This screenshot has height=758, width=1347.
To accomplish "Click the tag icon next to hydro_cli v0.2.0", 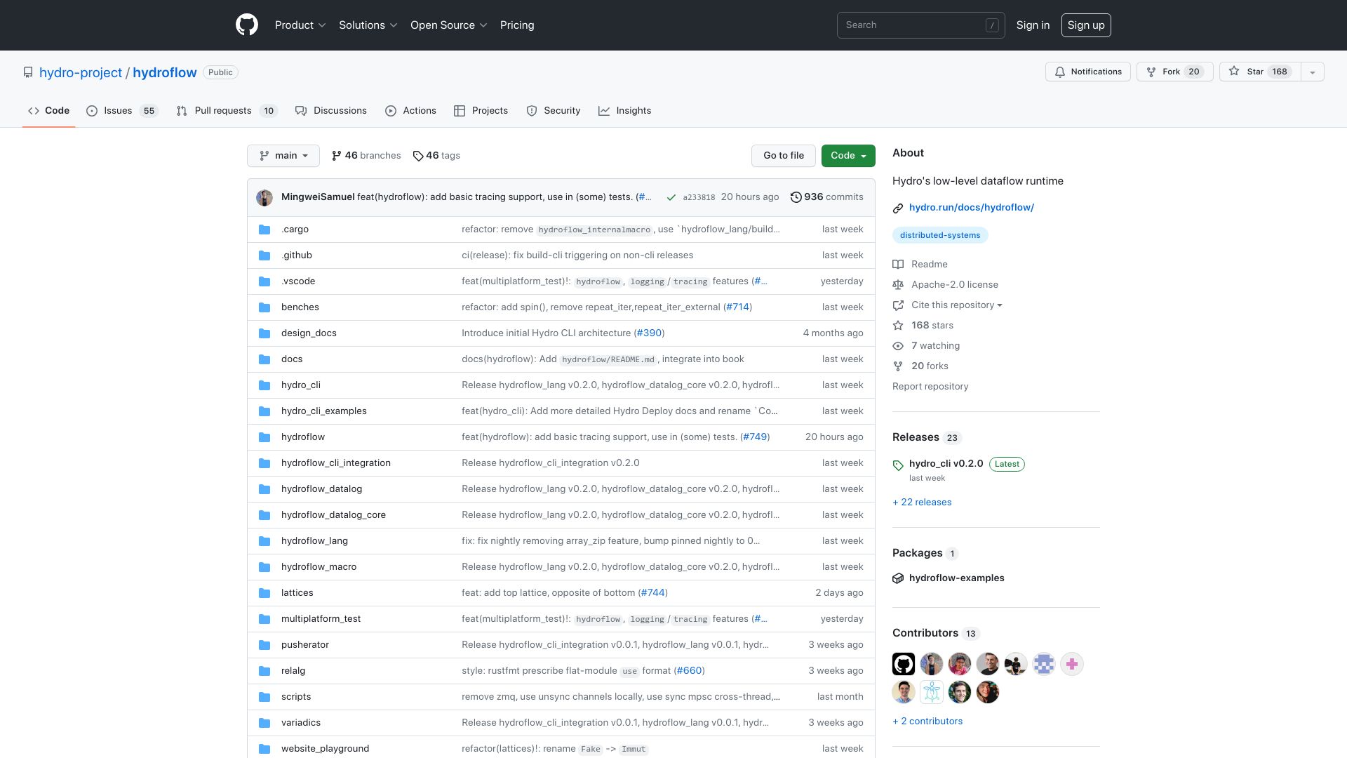I will coord(898,465).
